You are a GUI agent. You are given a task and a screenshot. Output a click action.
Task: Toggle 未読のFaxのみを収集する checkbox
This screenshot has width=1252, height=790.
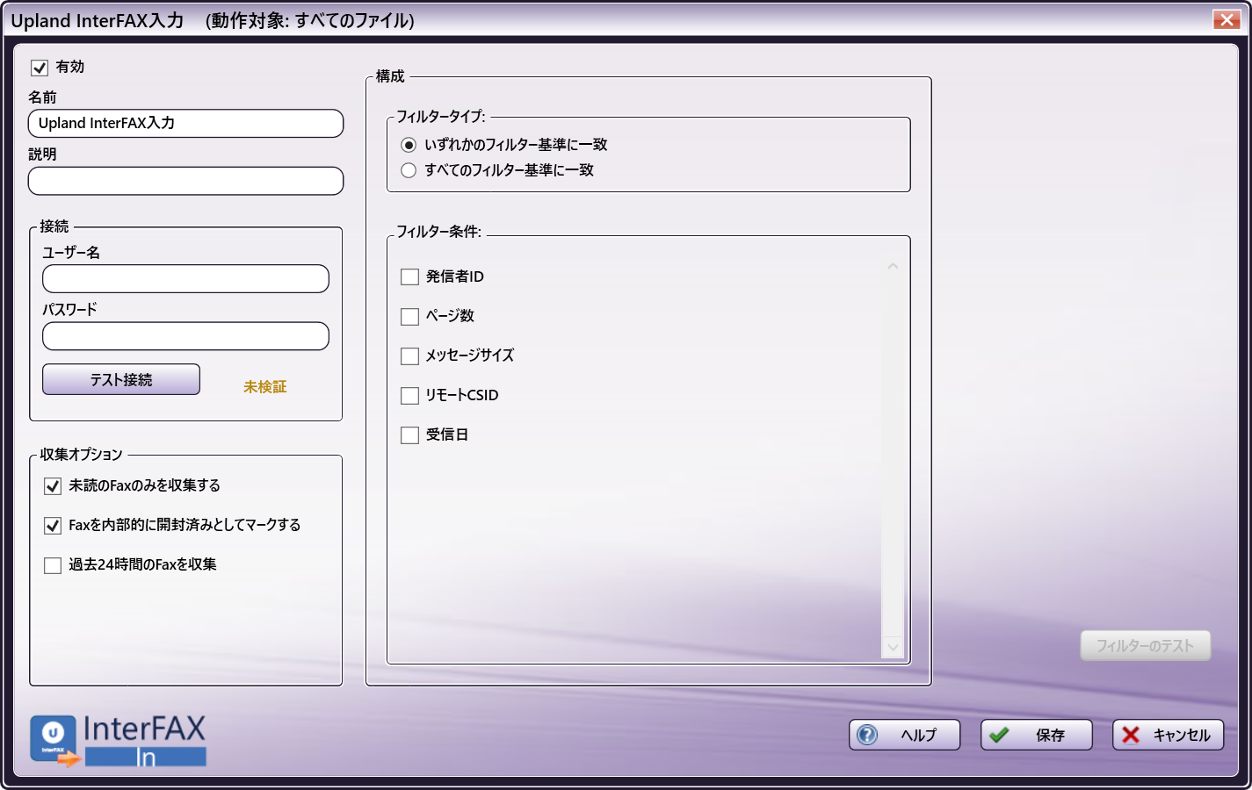click(x=53, y=486)
